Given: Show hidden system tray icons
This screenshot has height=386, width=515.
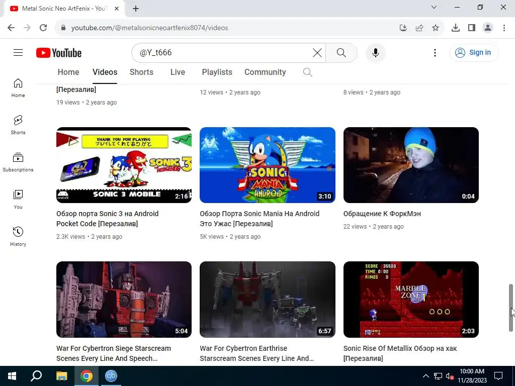Looking at the screenshot, I should pyautogui.click(x=425, y=376).
